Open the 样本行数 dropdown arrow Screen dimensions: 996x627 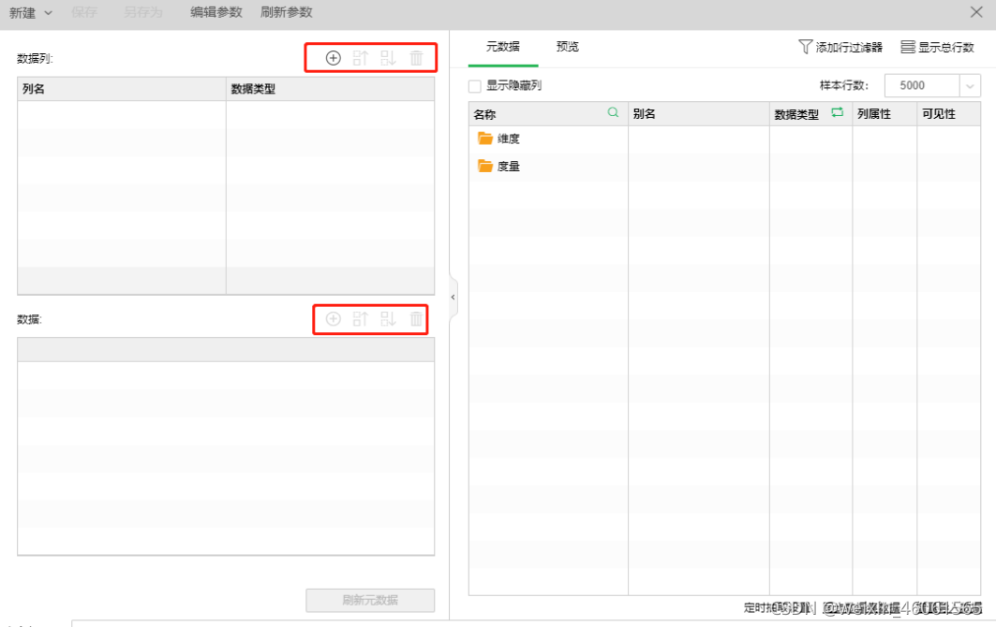click(x=970, y=86)
